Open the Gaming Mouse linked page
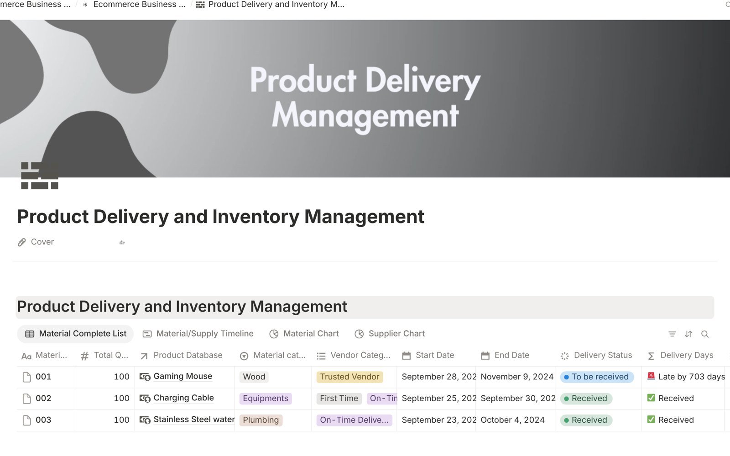 pyautogui.click(x=182, y=376)
